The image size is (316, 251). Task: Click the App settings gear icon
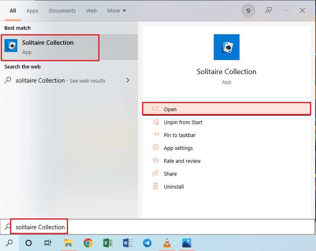pyautogui.click(x=155, y=147)
